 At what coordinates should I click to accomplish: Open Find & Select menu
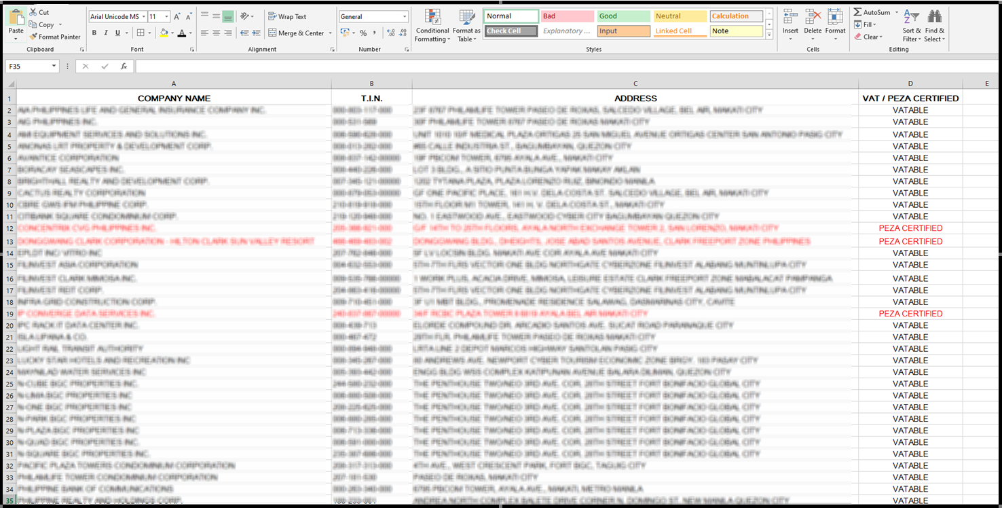934,26
